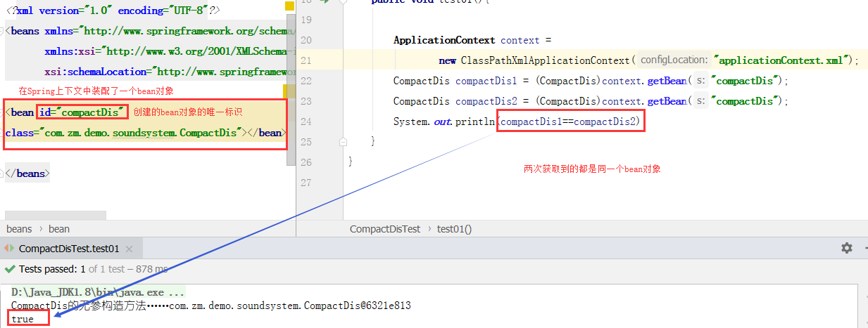Viewport: 868px width, 328px height.
Task: Click the 'Tests passed: 1 of 1 test' status
Action: (x=92, y=269)
